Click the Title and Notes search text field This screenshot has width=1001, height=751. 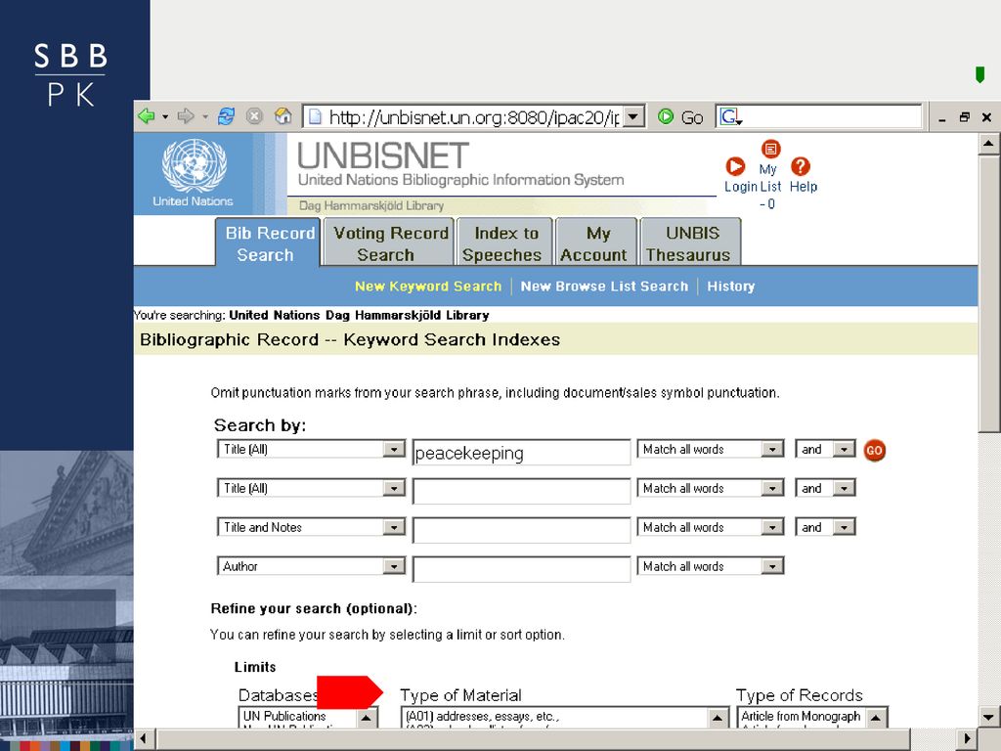point(522,531)
